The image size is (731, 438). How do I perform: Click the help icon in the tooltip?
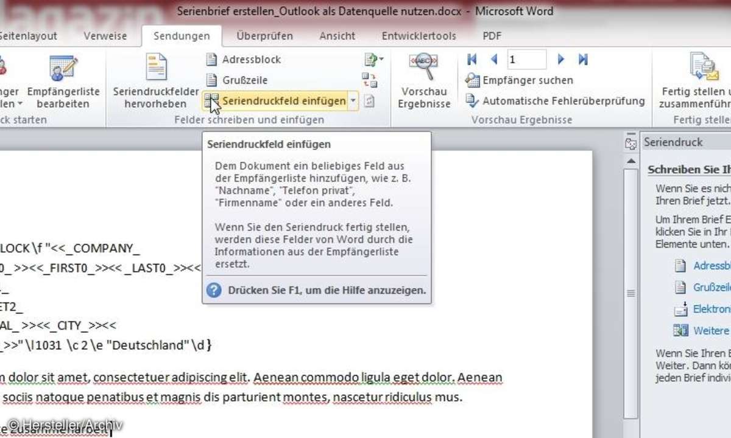tap(214, 290)
